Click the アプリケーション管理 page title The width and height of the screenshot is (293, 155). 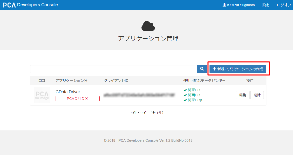tap(148, 39)
